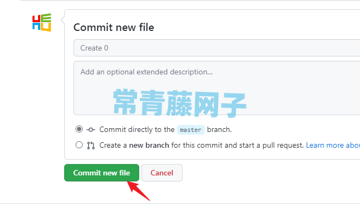Click the green 'Commit new file' button

102,173
